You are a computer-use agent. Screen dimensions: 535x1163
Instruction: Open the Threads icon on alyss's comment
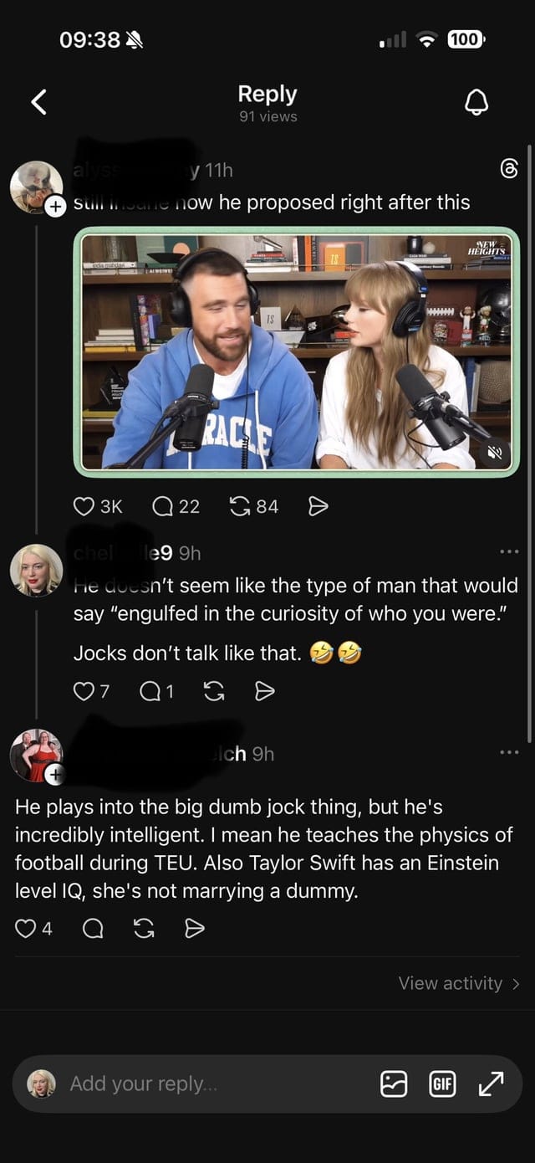tap(511, 170)
